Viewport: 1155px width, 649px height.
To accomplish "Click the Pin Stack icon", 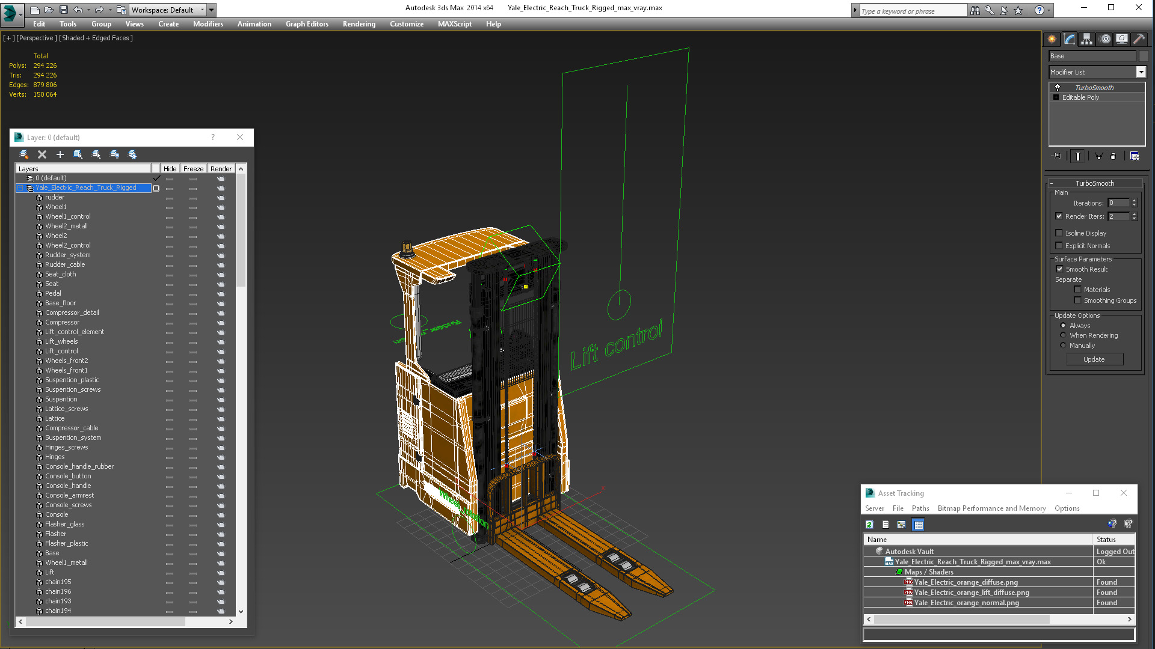I will point(1057,156).
